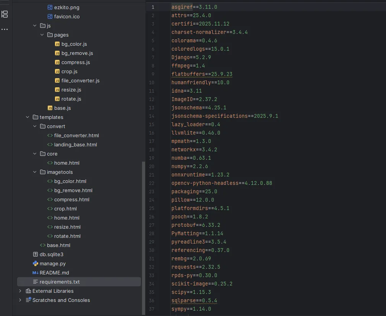
Task: Click the database icon beside db.sqlite3
Action: tap(36, 254)
